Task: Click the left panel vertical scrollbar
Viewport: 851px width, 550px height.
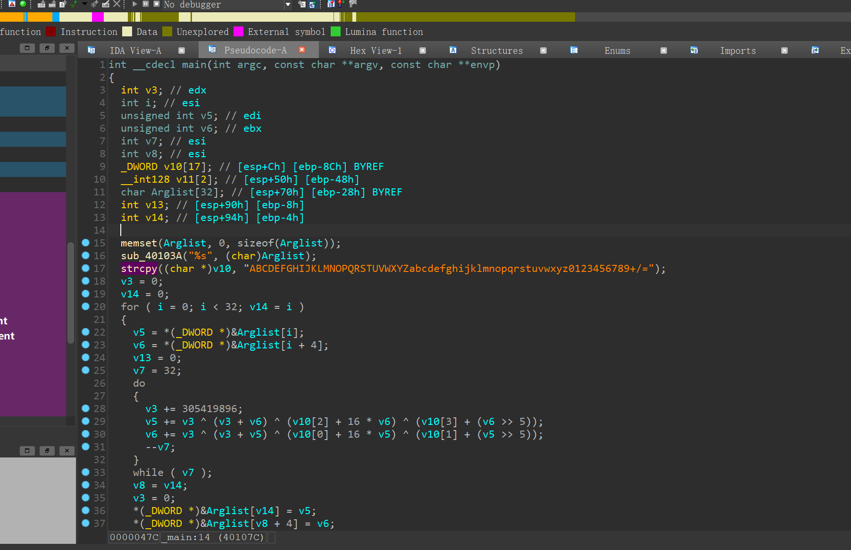Action: (x=71, y=293)
